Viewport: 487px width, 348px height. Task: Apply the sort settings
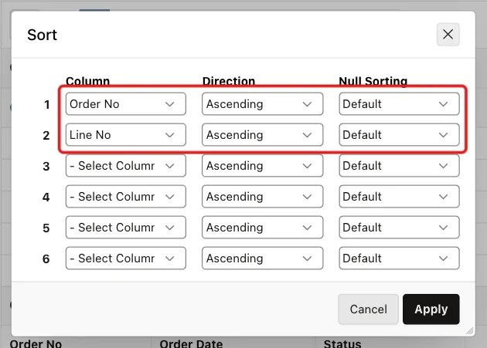point(431,309)
